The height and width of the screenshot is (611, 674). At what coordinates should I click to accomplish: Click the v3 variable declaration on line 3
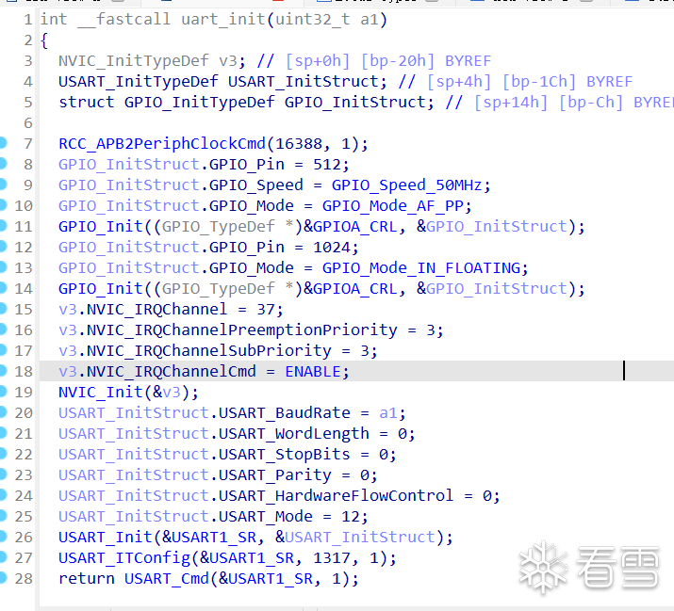(228, 61)
